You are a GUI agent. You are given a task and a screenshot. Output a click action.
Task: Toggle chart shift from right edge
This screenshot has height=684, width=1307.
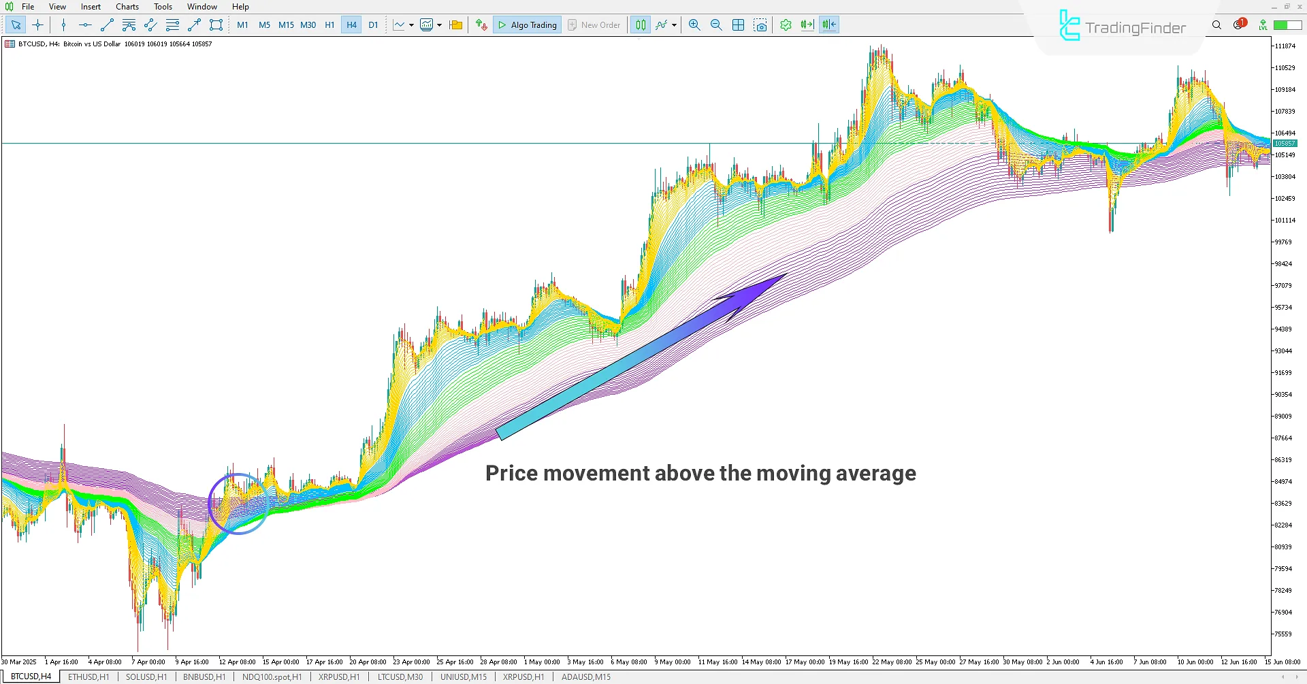(828, 25)
